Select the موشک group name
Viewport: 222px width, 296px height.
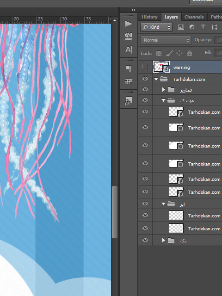[187, 101]
